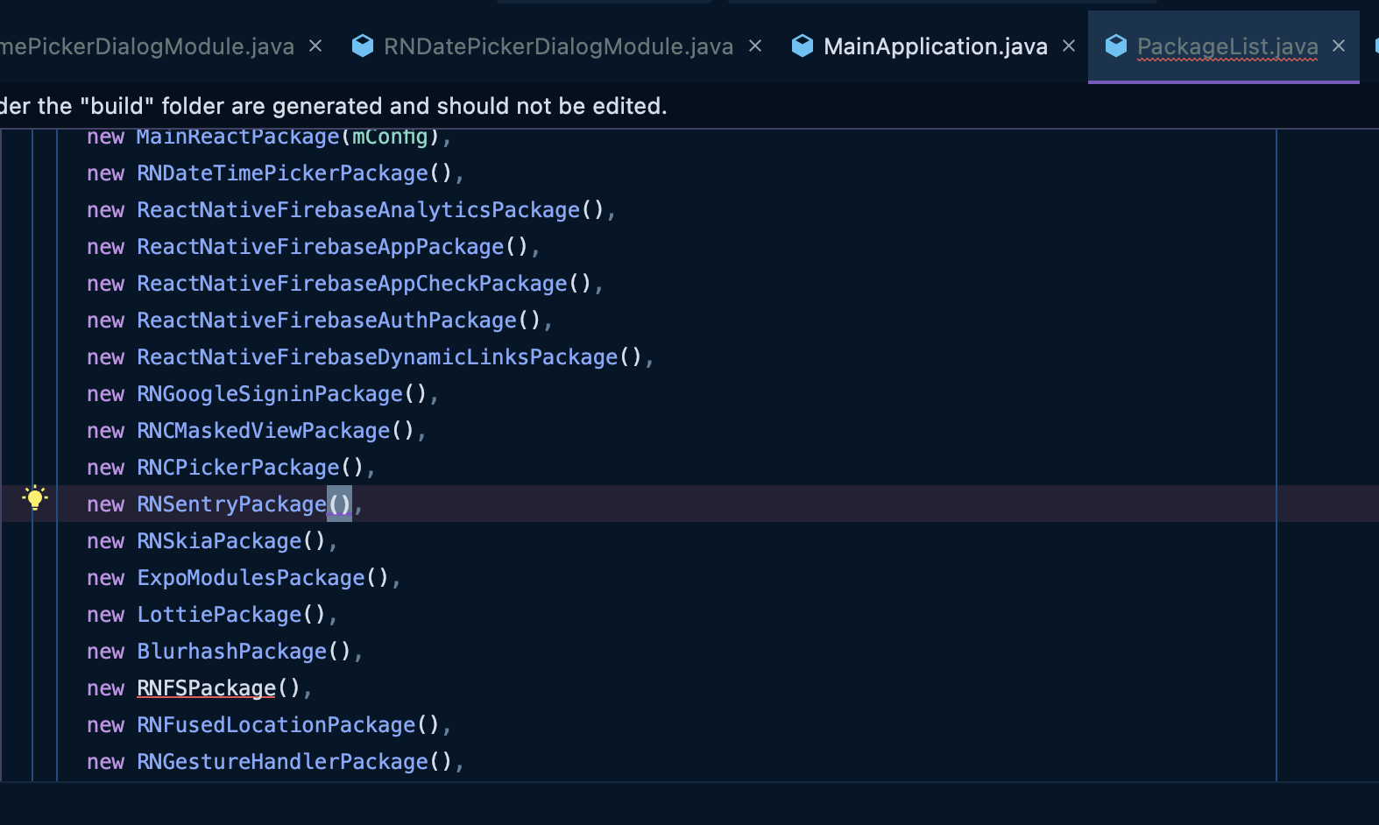This screenshot has height=825, width=1379.
Task: Click RNDateTimePickerPackage in the code
Action: (283, 173)
